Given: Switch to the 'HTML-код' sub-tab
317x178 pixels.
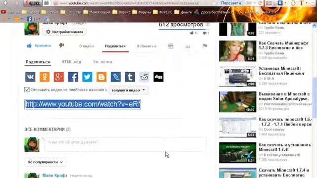Looking at the screenshot, I should click(71, 62).
